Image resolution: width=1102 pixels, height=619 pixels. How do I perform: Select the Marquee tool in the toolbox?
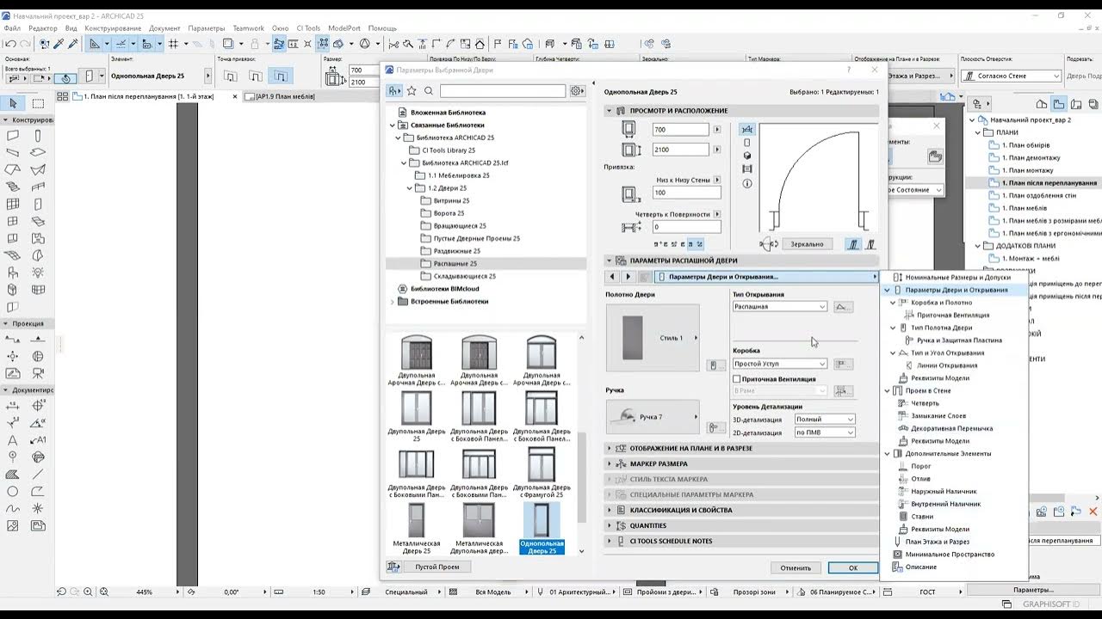coord(38,103)
